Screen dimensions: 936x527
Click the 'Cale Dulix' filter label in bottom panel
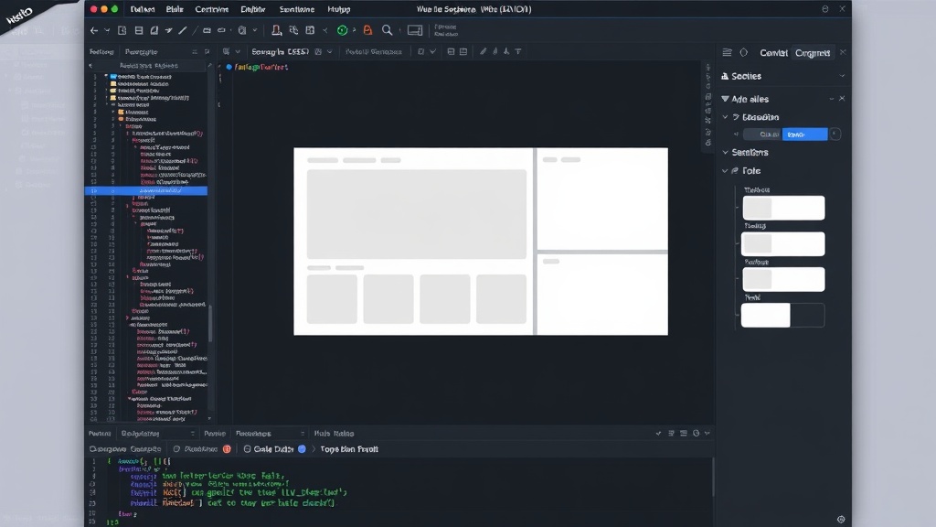point(273,448)
